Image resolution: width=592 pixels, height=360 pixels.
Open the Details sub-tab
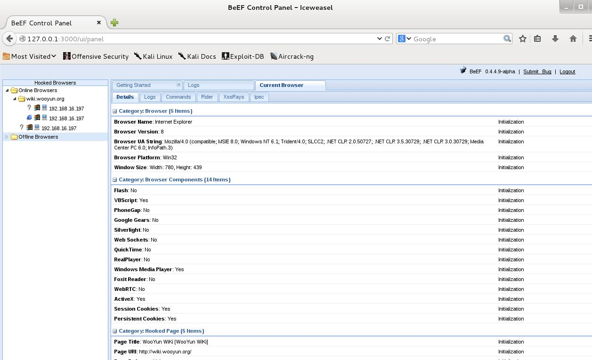click(125, 97)
